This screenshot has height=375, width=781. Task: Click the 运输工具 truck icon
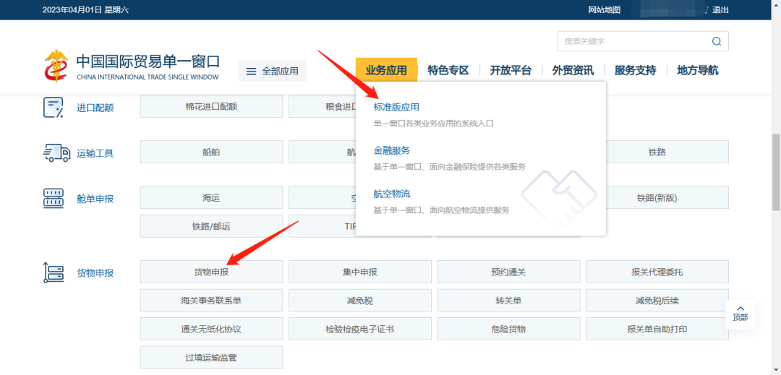(56, 152)
